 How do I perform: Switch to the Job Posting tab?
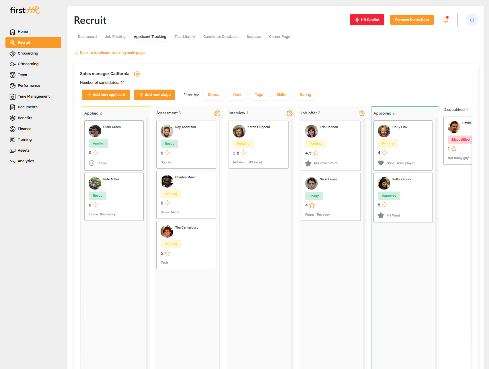click(115, 37)
